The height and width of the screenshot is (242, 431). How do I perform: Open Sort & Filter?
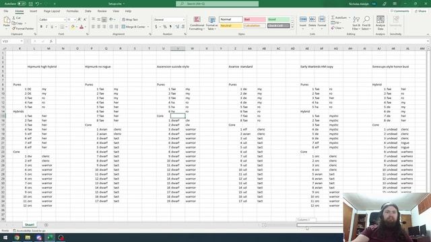pyautogui.click(x=356, y=23)
